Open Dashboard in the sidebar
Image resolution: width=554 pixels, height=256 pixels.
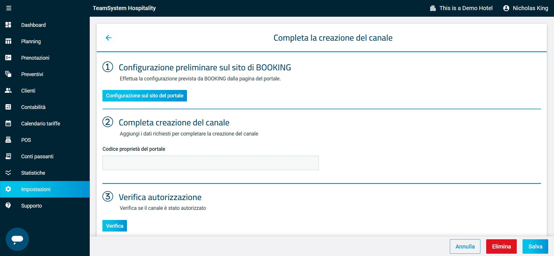point(45,25)
